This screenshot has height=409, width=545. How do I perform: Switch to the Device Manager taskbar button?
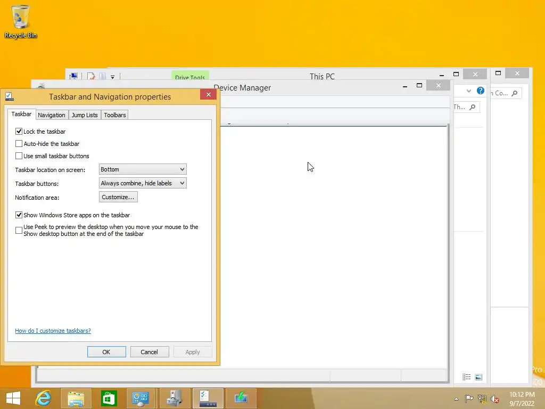[x=175, y=398]
